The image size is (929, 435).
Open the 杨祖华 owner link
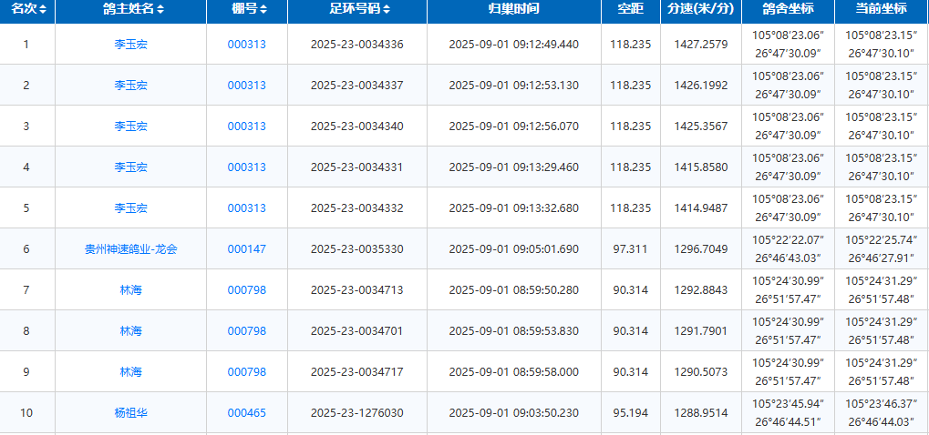tap(130, 413)
